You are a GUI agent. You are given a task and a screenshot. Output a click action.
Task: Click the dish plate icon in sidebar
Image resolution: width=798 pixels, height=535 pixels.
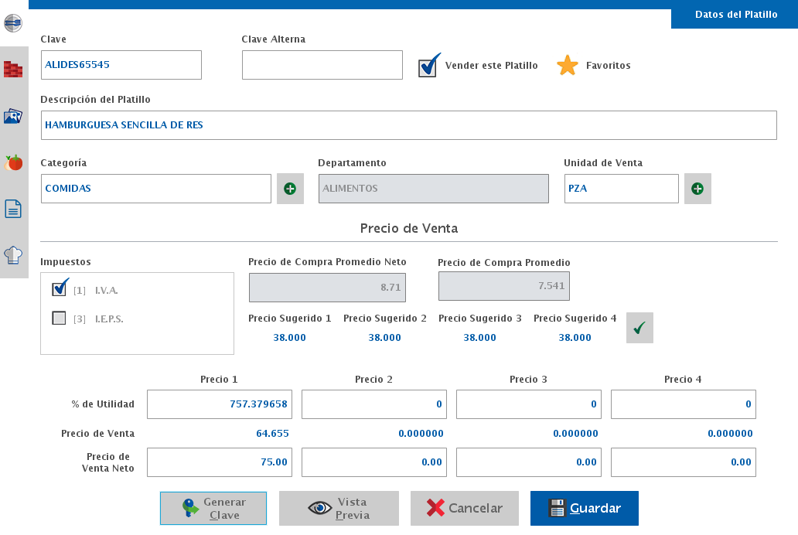pos(13,23)
